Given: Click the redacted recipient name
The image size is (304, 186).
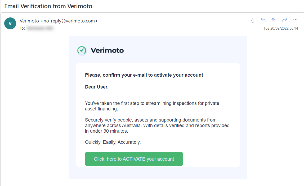Looking at the screenshot, I should click(x=40, y=28).
